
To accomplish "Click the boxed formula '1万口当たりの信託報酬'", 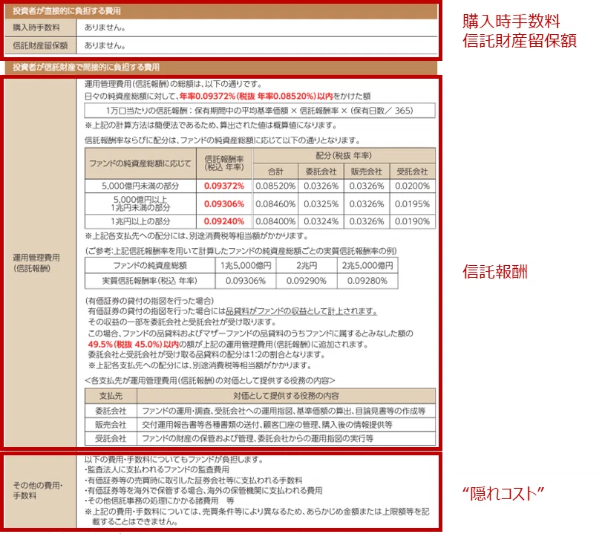I will [x=260, y=111].
